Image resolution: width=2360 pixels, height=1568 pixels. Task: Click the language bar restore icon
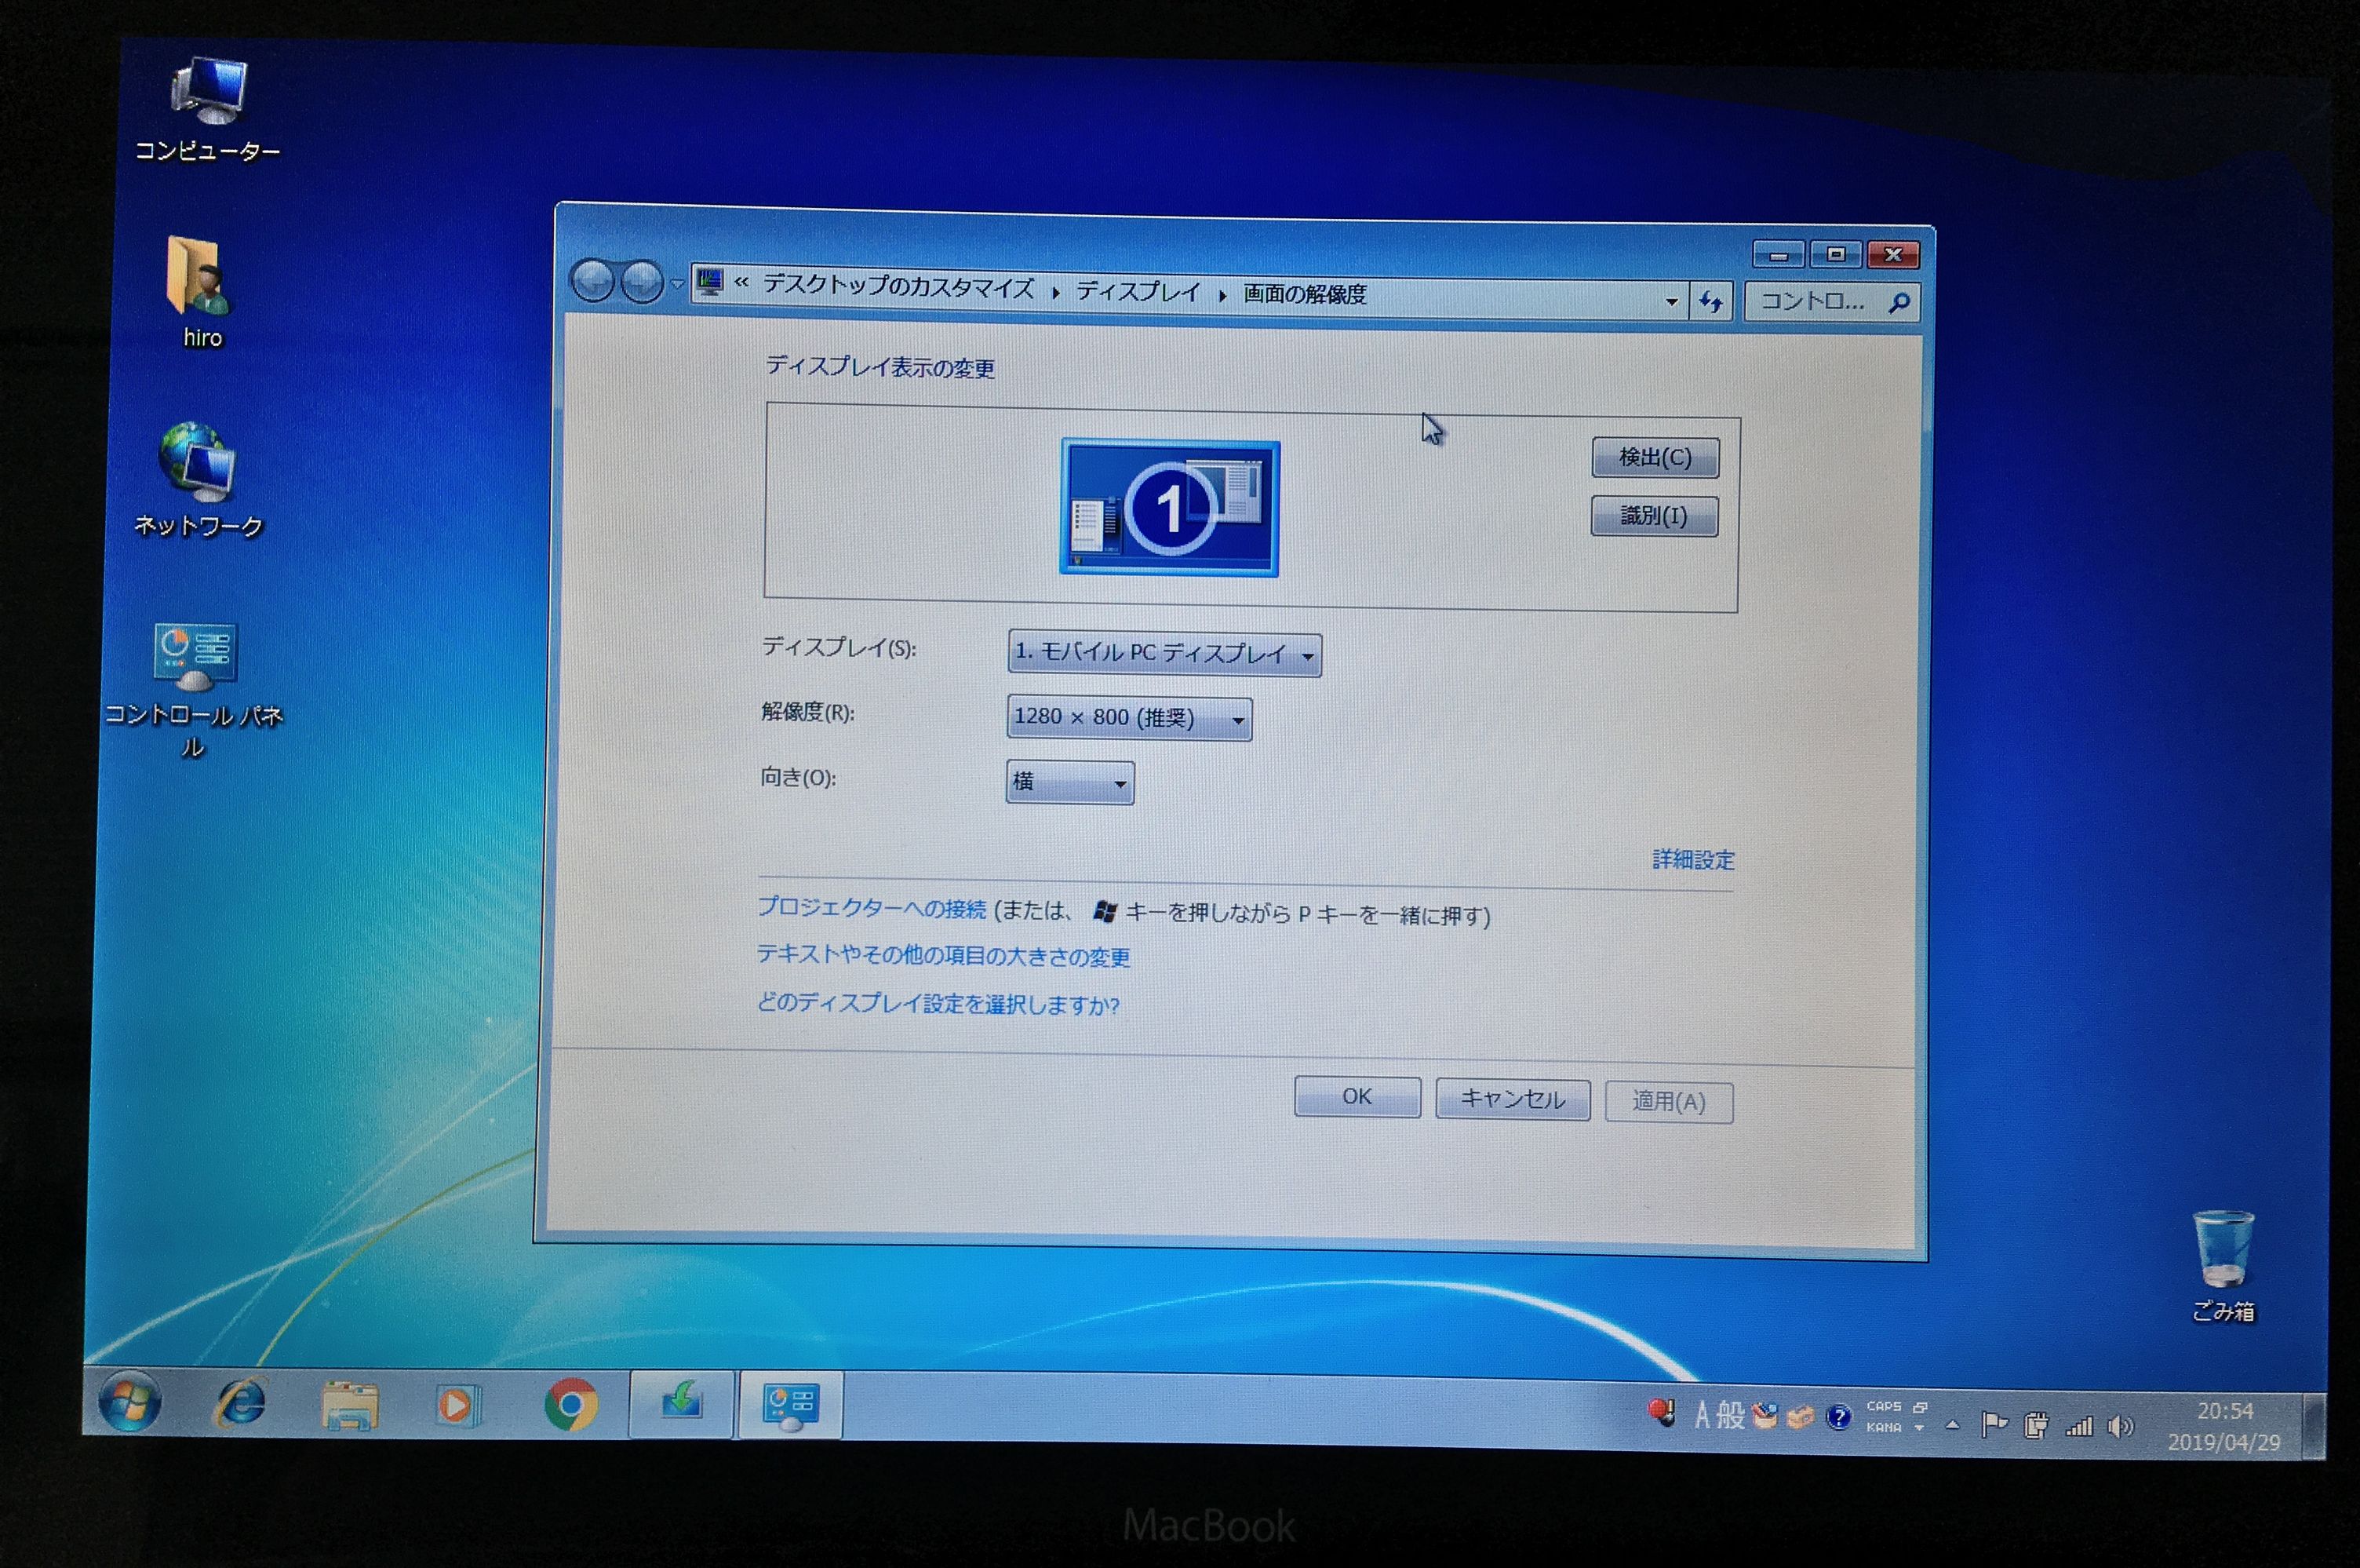[1920, 1408]
